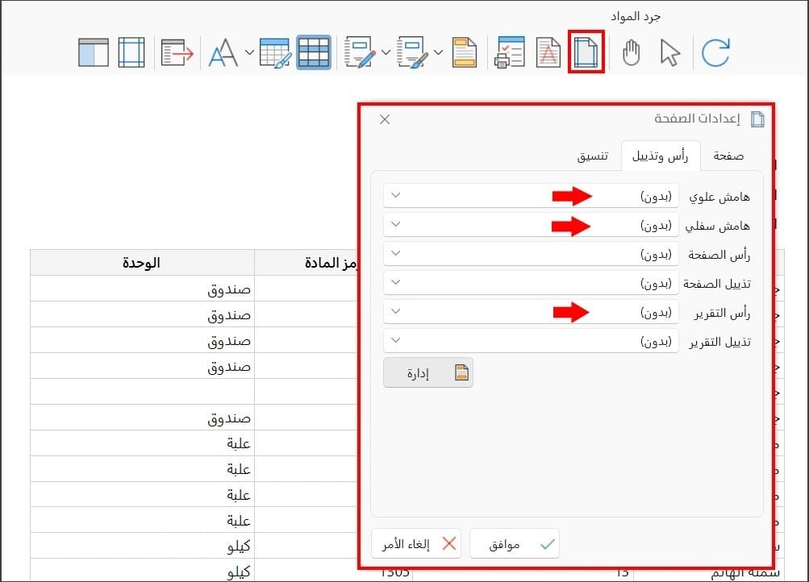This screenshot has width=809, height=582.
Task: Click the side panel layout icon
Action: tap(94, 52)
